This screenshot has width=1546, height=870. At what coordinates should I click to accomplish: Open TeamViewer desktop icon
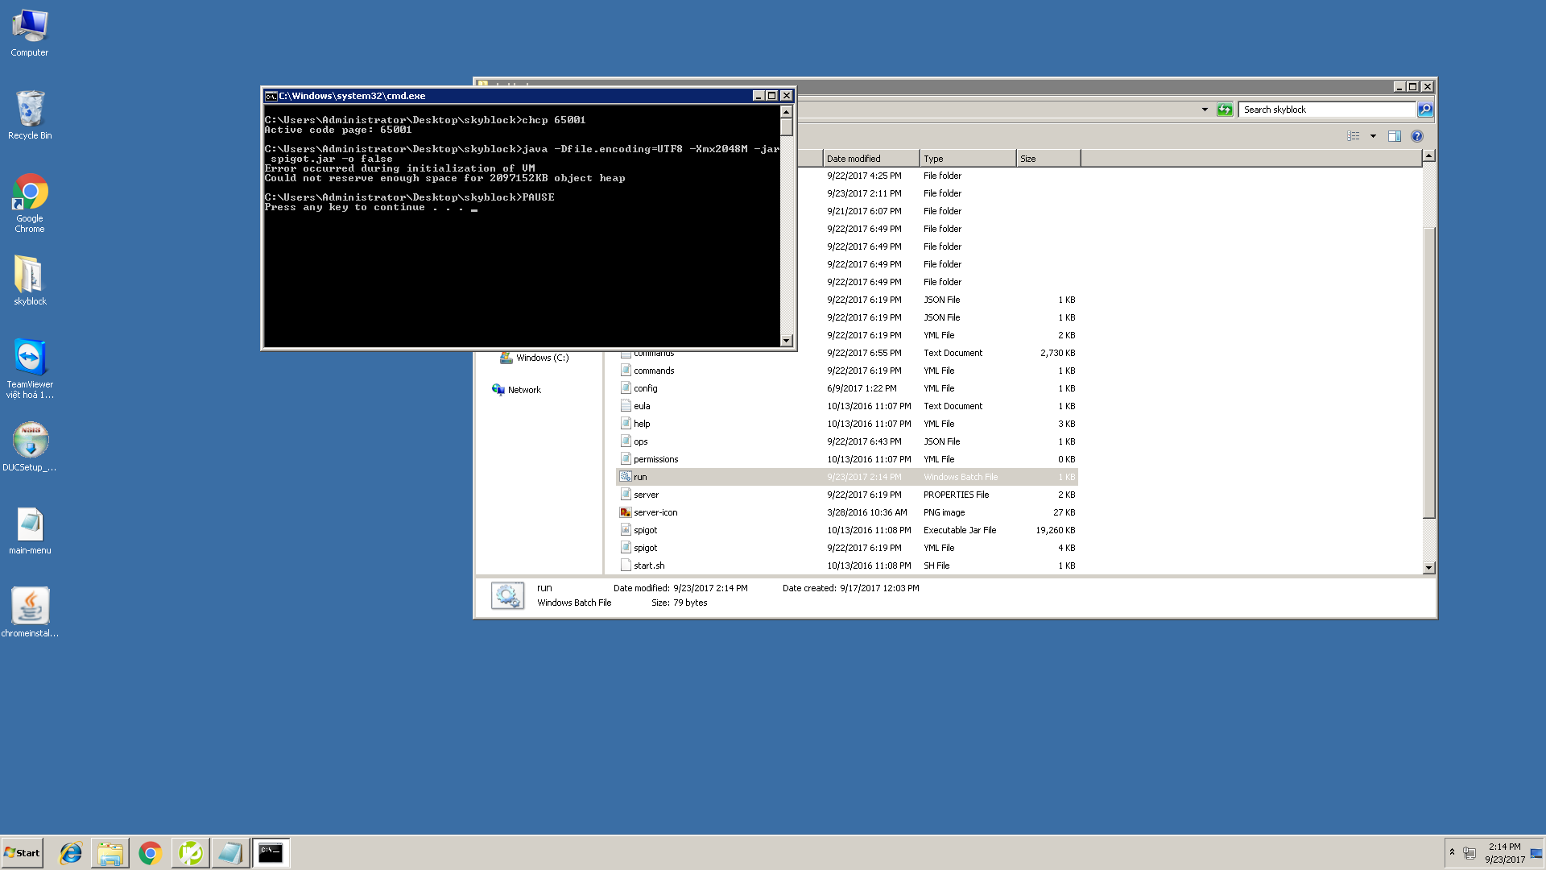[x=30, y=357]
